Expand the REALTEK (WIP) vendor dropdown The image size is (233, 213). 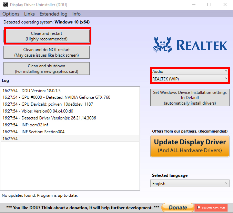coord(190,79)
